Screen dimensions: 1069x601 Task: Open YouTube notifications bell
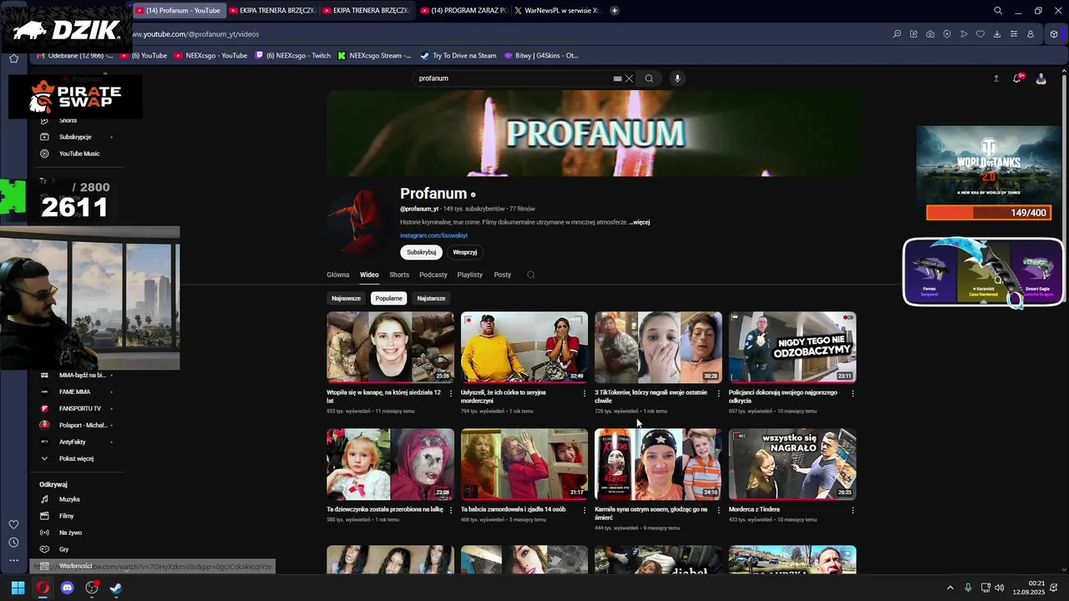tap(1017, 78)
